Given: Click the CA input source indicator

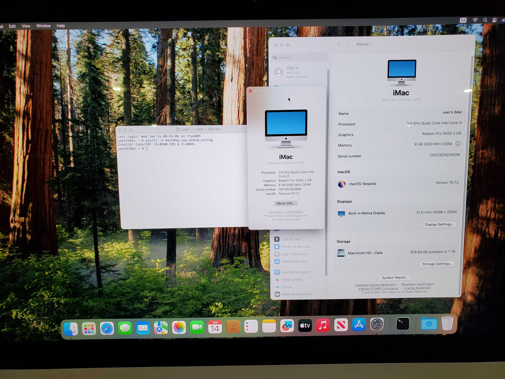Looking at the screenshot, I should (463, 20).
